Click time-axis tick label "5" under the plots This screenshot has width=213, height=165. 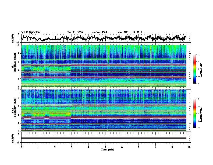tap(105, 147)
